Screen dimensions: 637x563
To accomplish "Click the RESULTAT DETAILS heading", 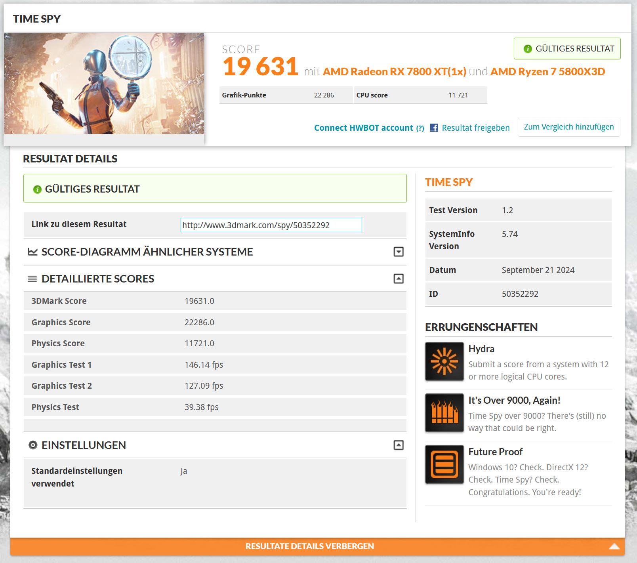I will point(70,158).
